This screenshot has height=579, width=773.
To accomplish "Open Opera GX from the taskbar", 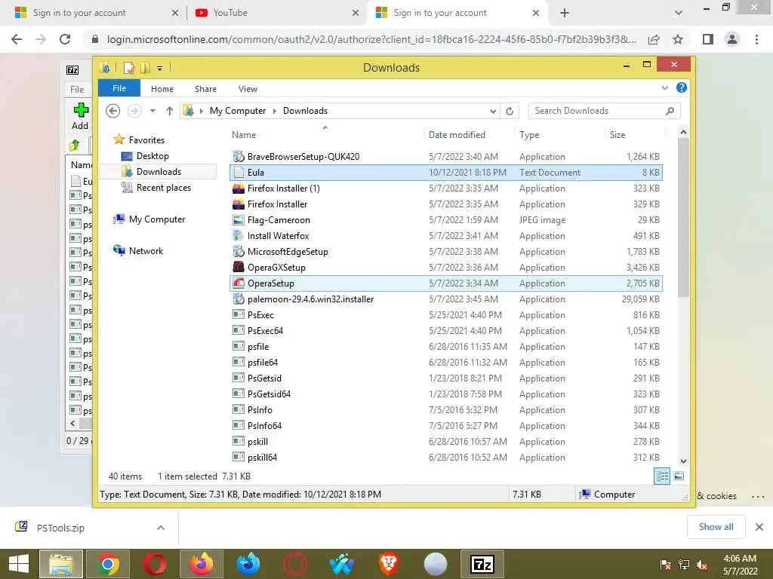I will click(x=295, y=564).
